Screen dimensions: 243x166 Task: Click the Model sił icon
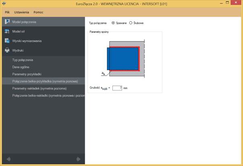coord(7,31)
